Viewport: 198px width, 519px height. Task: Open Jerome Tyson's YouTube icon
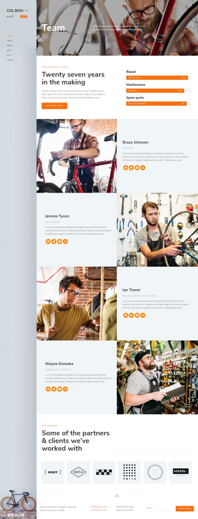click(x=60, y=241)
